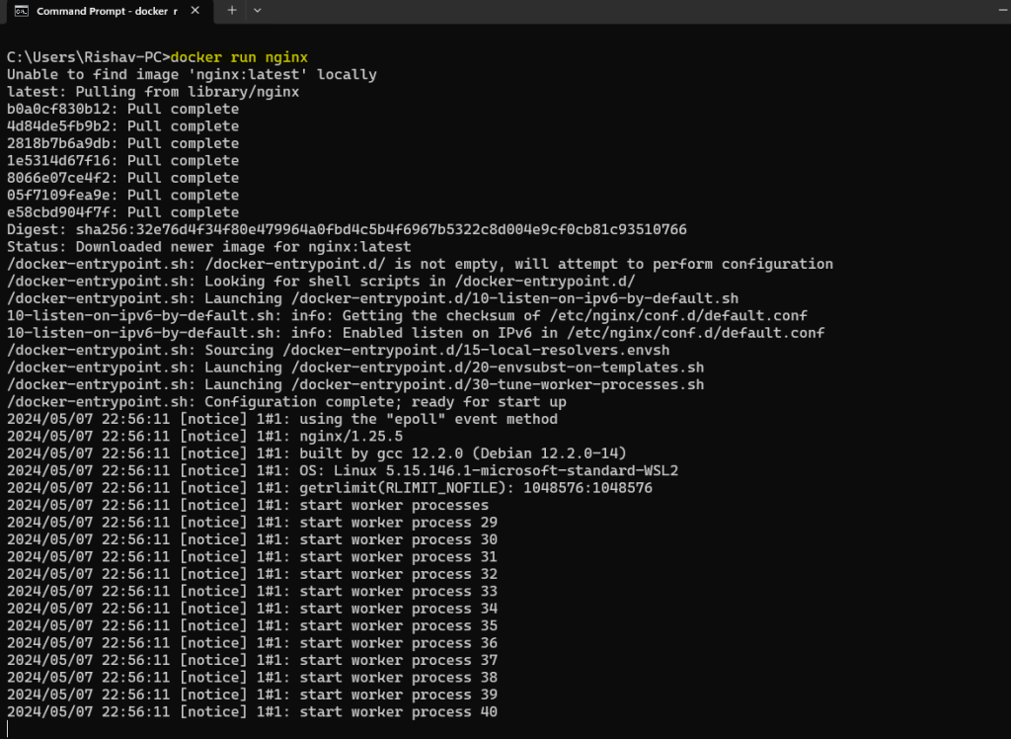1011x739 pixels.
Task: Click the 'docker run nginx' command text
Action: [239, 57]
